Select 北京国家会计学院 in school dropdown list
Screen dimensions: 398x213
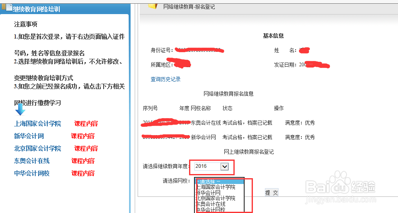[216, 198]
